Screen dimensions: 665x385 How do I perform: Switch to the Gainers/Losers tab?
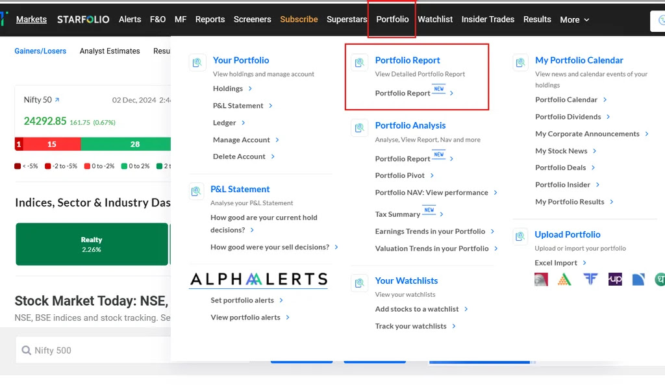(x=40, y=51)
